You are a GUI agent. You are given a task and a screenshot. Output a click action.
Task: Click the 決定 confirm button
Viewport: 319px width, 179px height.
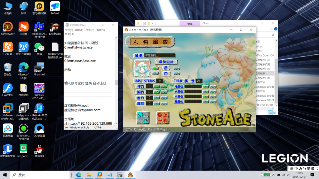pos(143,117)
